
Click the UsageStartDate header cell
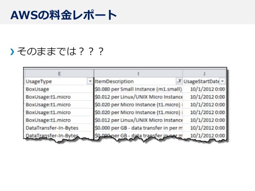204,81
